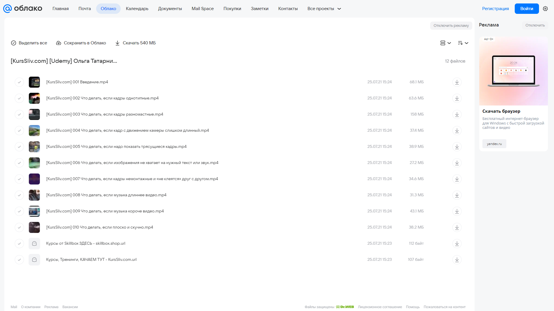The image size is (554, 311).
Task: Expand the Все проекты dropdown
Action: tap(324, 9)
